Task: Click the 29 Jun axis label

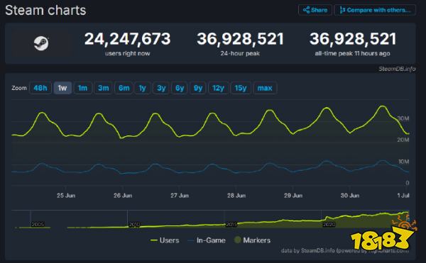Action: (x=293, y=196)
